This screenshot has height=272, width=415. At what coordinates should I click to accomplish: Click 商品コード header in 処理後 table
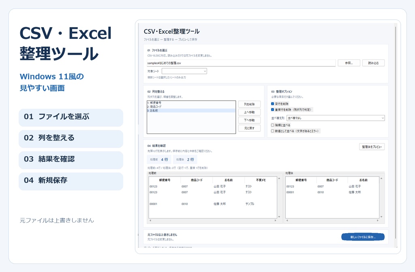(x=332, y=180)
